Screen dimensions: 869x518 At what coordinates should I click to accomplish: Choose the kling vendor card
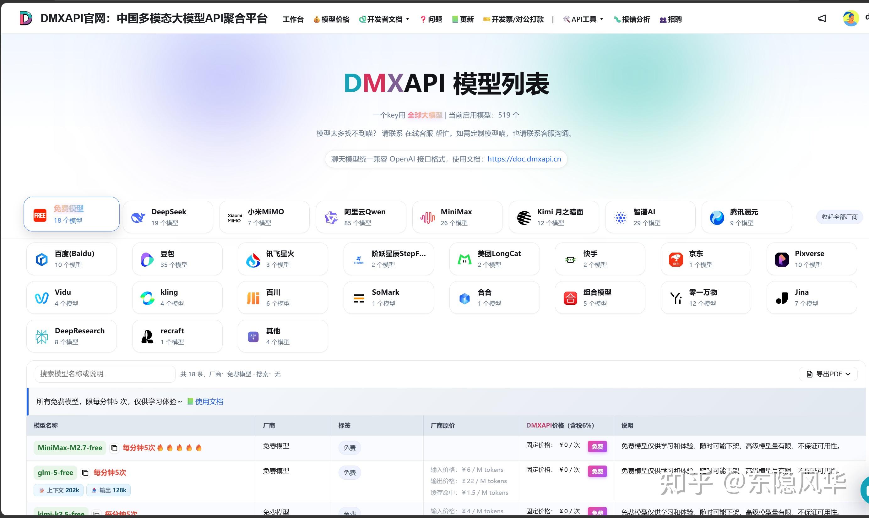point(177,297)
